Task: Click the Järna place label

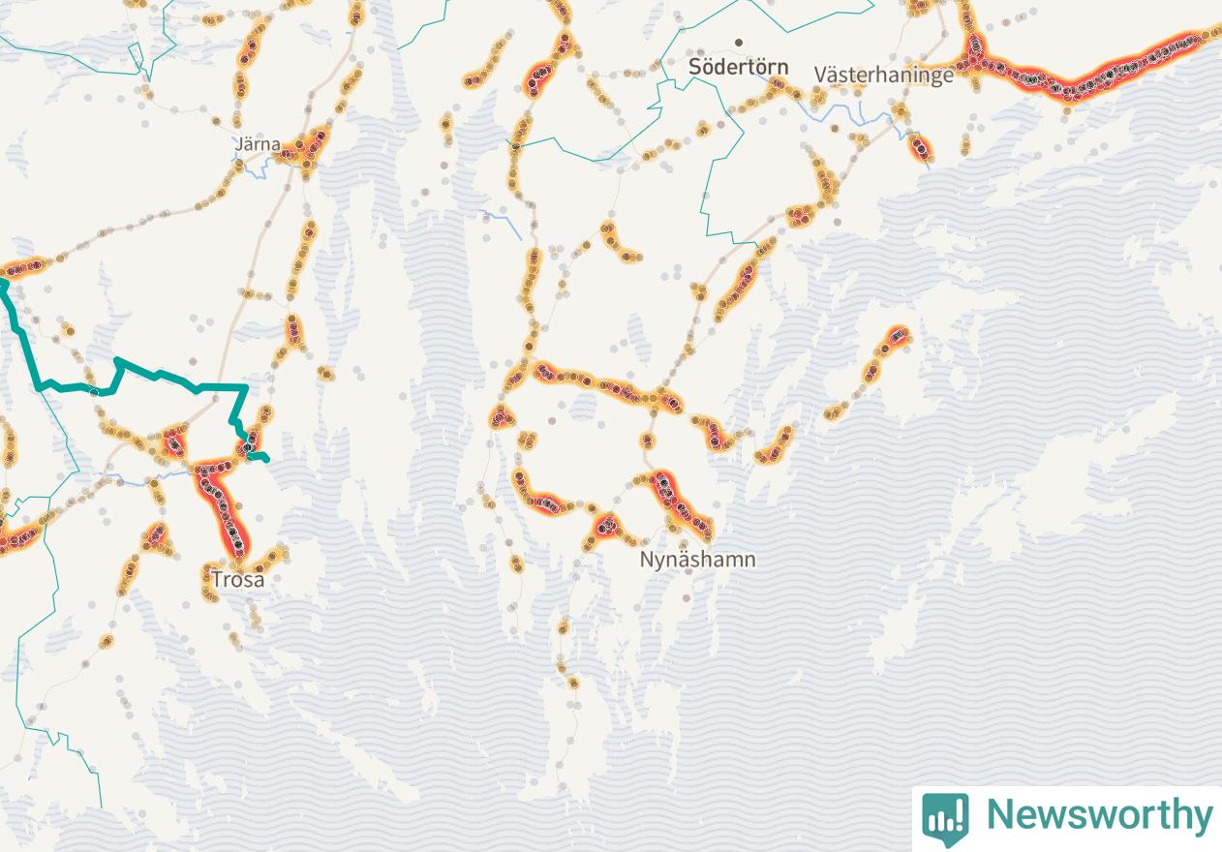Action: pyautogui.click(x=258, y=144)
